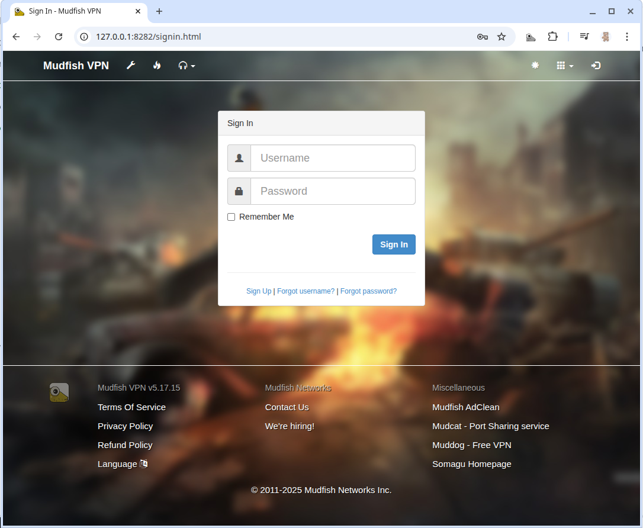Click the site information icon in address bar

point(84,37)
